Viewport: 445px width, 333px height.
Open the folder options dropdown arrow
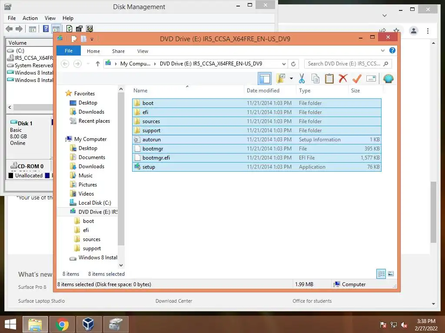point(291,78)
